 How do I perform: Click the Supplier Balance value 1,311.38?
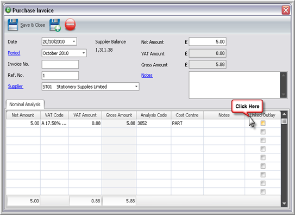[x=104, y=50]
